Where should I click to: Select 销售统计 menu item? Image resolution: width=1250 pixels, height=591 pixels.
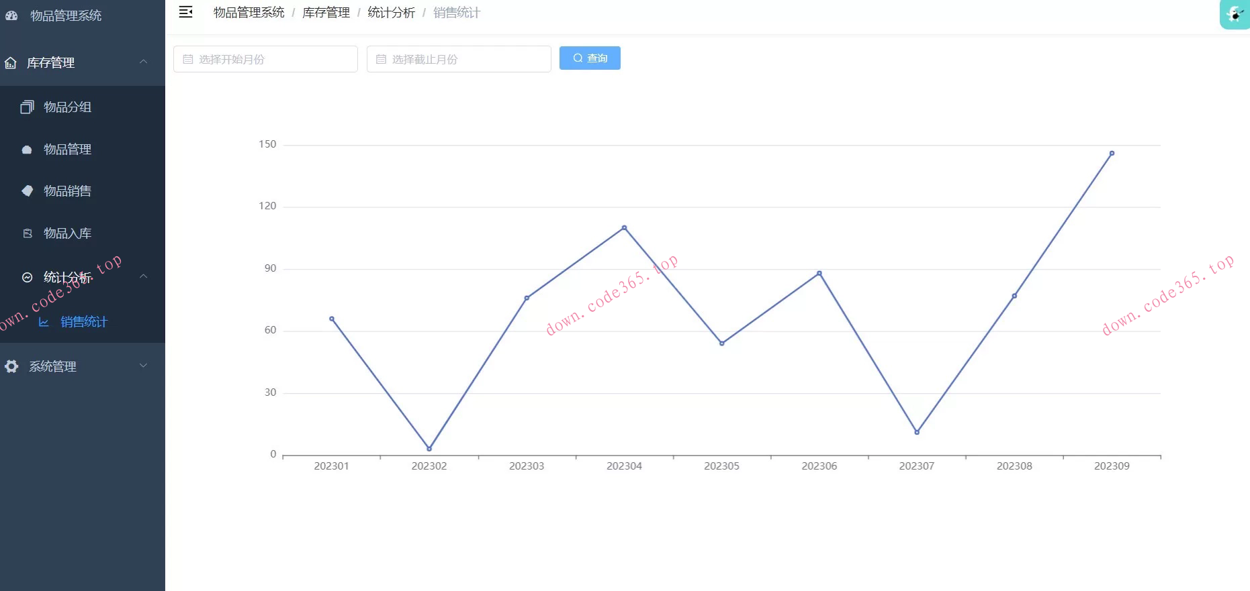point(83,322)
